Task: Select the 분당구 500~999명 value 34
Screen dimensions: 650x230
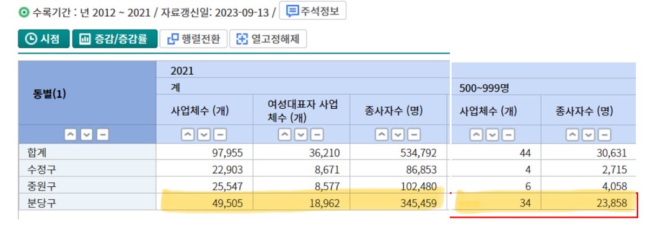Action: (x=525, y=203)
